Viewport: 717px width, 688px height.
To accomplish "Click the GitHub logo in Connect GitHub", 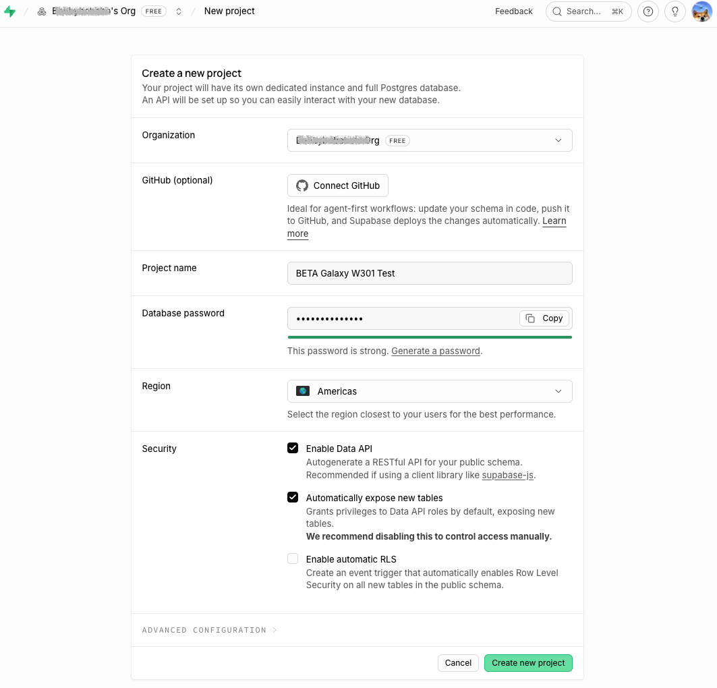I will coord(302,185).
